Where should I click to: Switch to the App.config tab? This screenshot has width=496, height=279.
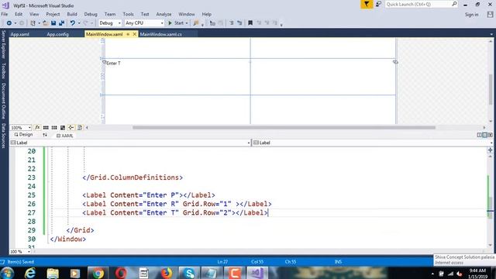pos(58,34)
